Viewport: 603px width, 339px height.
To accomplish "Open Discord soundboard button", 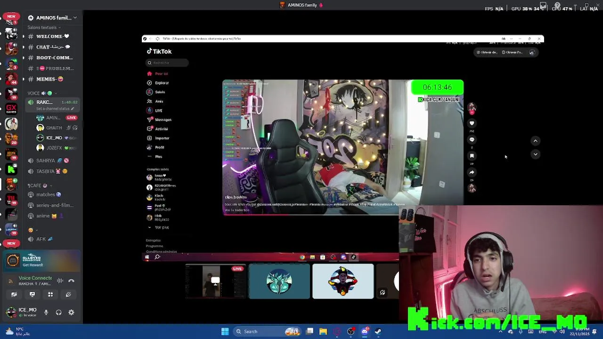I will (68, 294).
